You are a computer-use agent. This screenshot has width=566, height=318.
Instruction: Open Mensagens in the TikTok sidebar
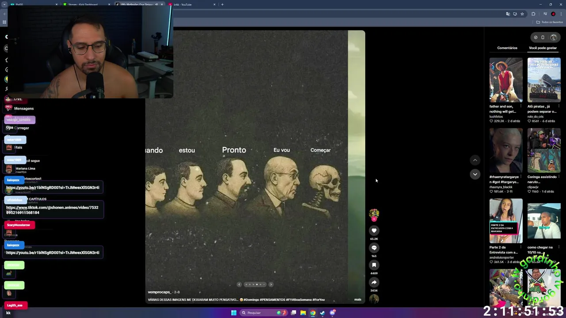24,109
